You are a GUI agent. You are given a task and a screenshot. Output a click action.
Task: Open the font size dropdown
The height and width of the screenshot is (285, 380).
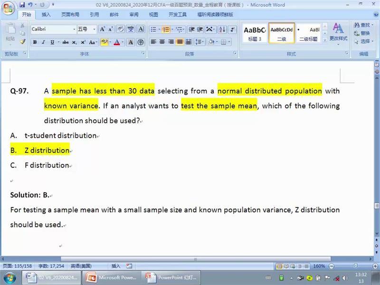[93, 29]
